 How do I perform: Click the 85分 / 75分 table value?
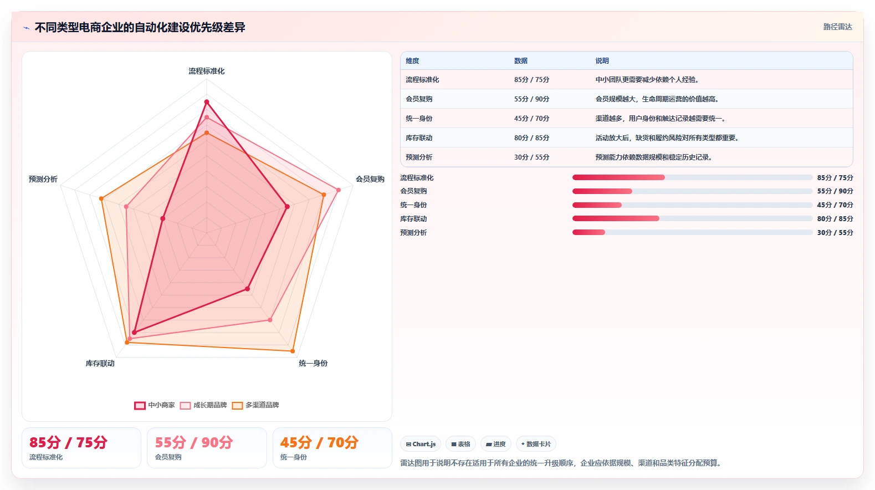coord(531,80)
